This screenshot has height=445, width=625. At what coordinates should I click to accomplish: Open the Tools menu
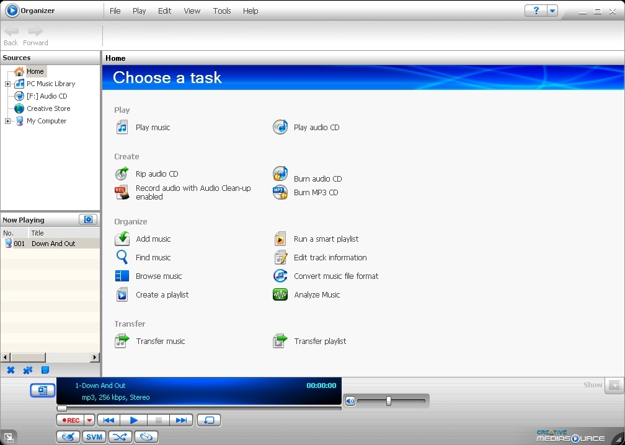tap(222, 11)
